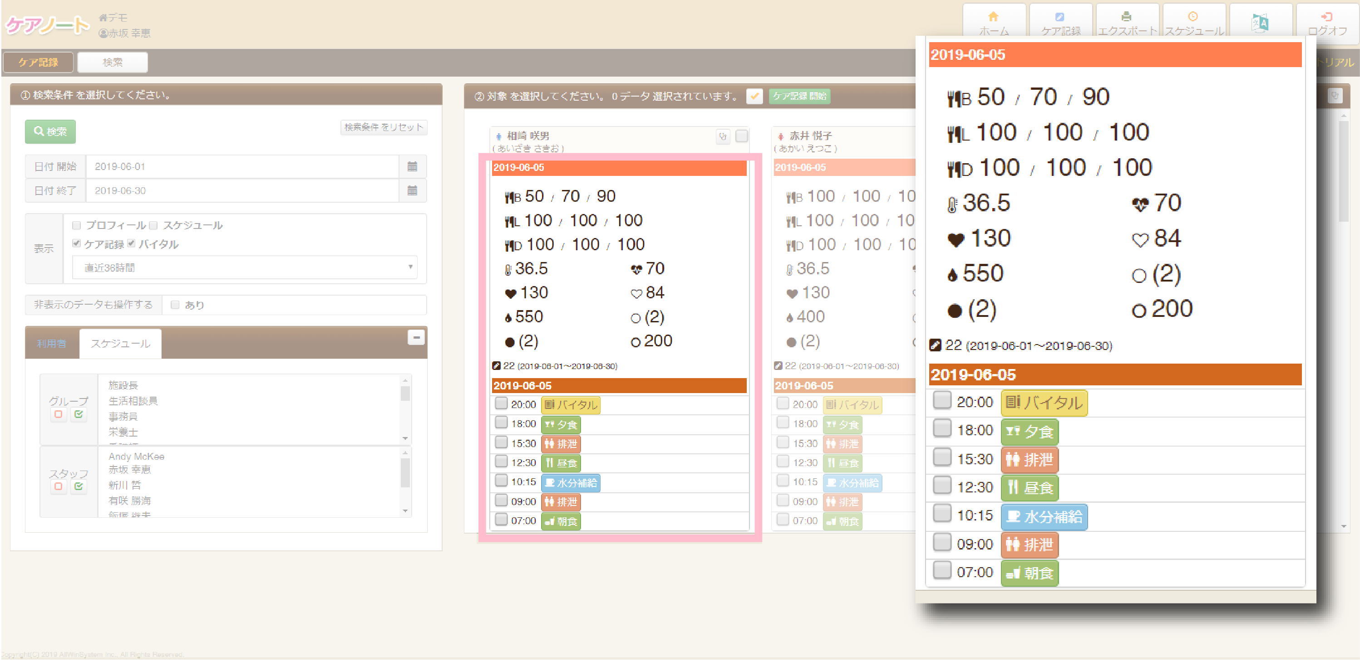
Task: Click the 日付 開始 date field
Action: pyautogui.click(x=242, y=166)
